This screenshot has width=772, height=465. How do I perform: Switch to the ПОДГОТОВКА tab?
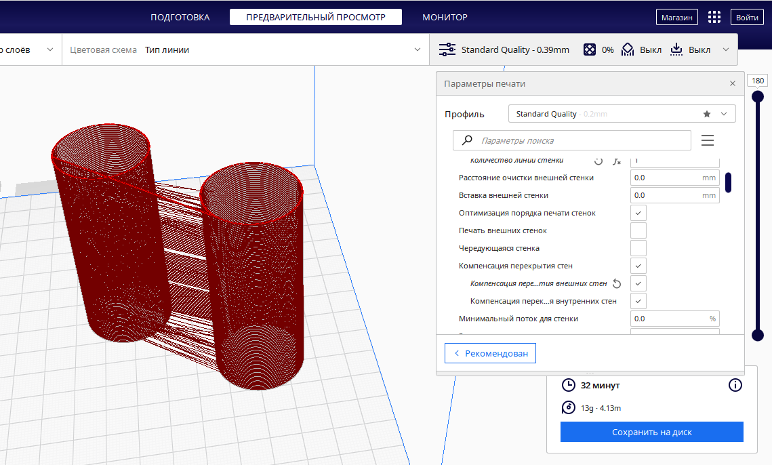coord(180,17)
